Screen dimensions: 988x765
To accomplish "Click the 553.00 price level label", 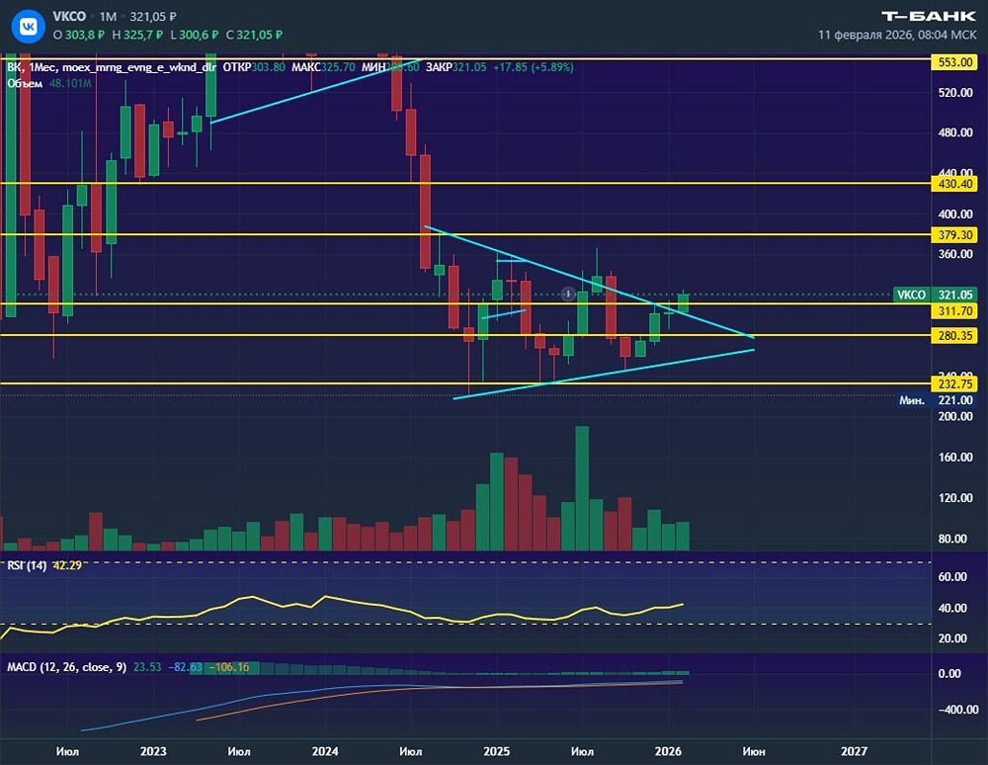I will click(954, 62).
